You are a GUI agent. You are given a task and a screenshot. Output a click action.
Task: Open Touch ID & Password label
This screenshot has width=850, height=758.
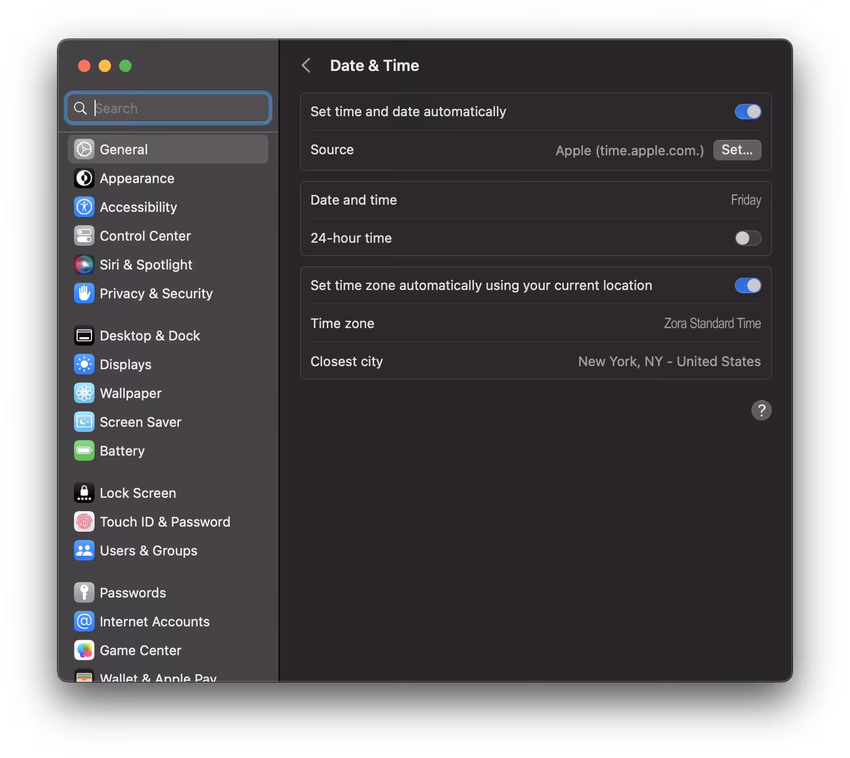click(x=165, y=522)
